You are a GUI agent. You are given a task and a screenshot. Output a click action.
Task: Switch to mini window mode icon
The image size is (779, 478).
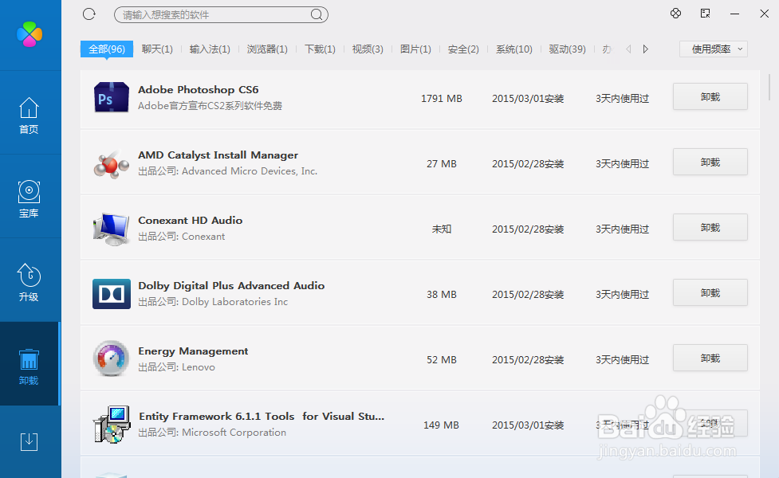click(x=705, y=14)
